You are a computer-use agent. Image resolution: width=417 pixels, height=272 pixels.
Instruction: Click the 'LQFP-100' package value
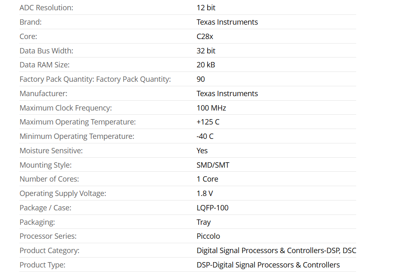212,208
